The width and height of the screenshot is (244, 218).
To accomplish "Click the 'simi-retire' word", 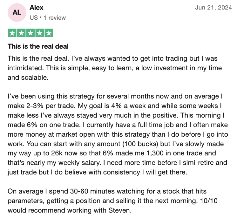I will pos(198,163).
